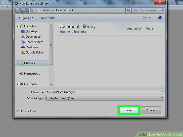The height and width of the screenshot is (137, 183).
Task: Click the Cancel button
Action: coord(151,110)
